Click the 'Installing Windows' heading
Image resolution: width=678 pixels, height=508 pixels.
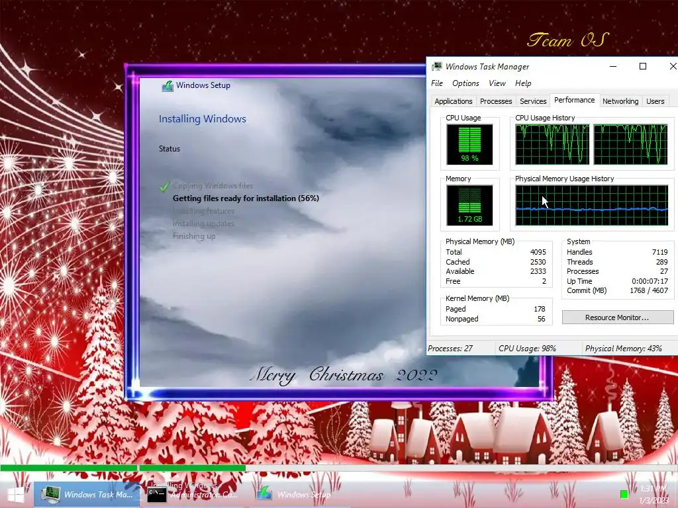[203, 119]
